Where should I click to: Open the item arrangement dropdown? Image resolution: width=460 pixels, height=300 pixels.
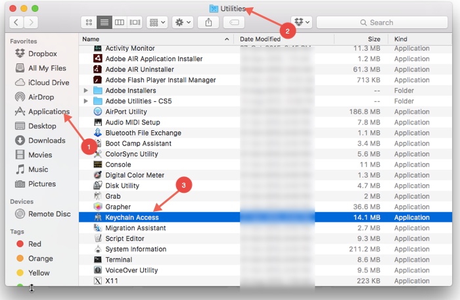coord(157,22)
